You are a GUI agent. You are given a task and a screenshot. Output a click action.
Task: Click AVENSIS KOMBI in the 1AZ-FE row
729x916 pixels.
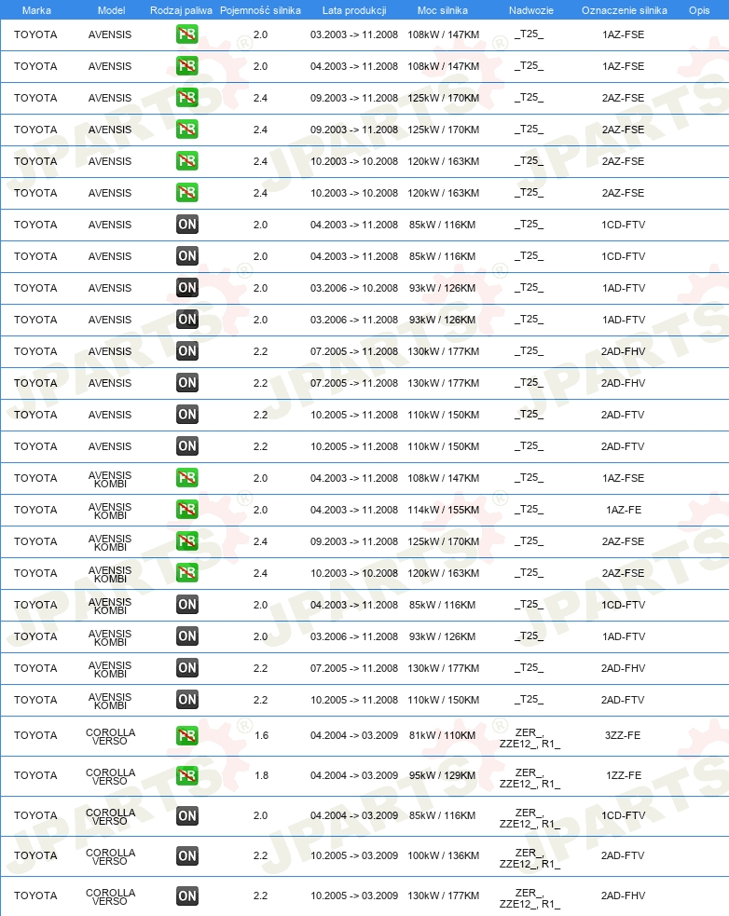[x=110, y=512]
